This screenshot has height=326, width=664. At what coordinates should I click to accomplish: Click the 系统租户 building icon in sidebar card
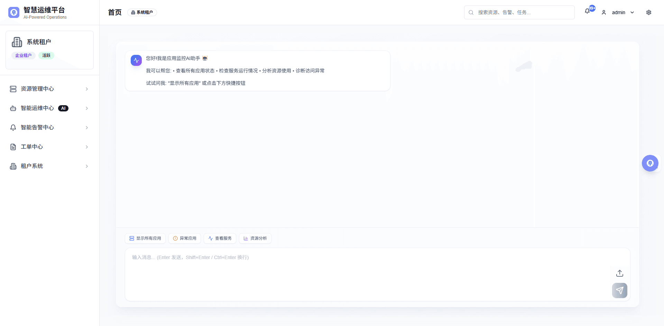click(17, 42)
